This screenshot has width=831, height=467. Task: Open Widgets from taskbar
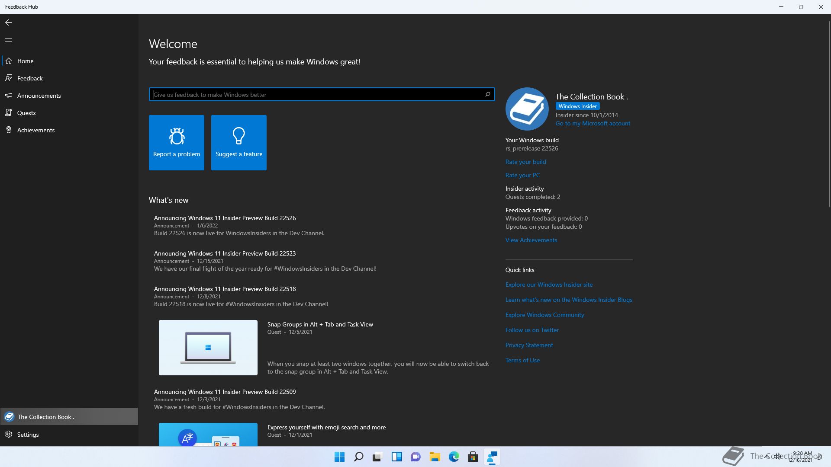397,457
